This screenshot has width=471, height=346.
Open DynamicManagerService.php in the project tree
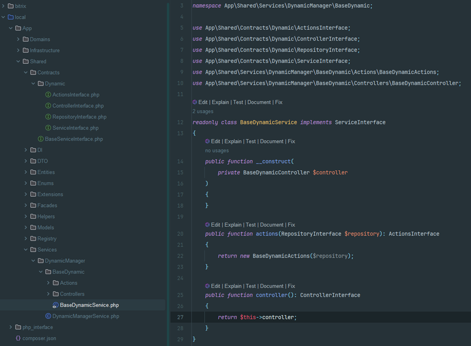tap(86, 317)
